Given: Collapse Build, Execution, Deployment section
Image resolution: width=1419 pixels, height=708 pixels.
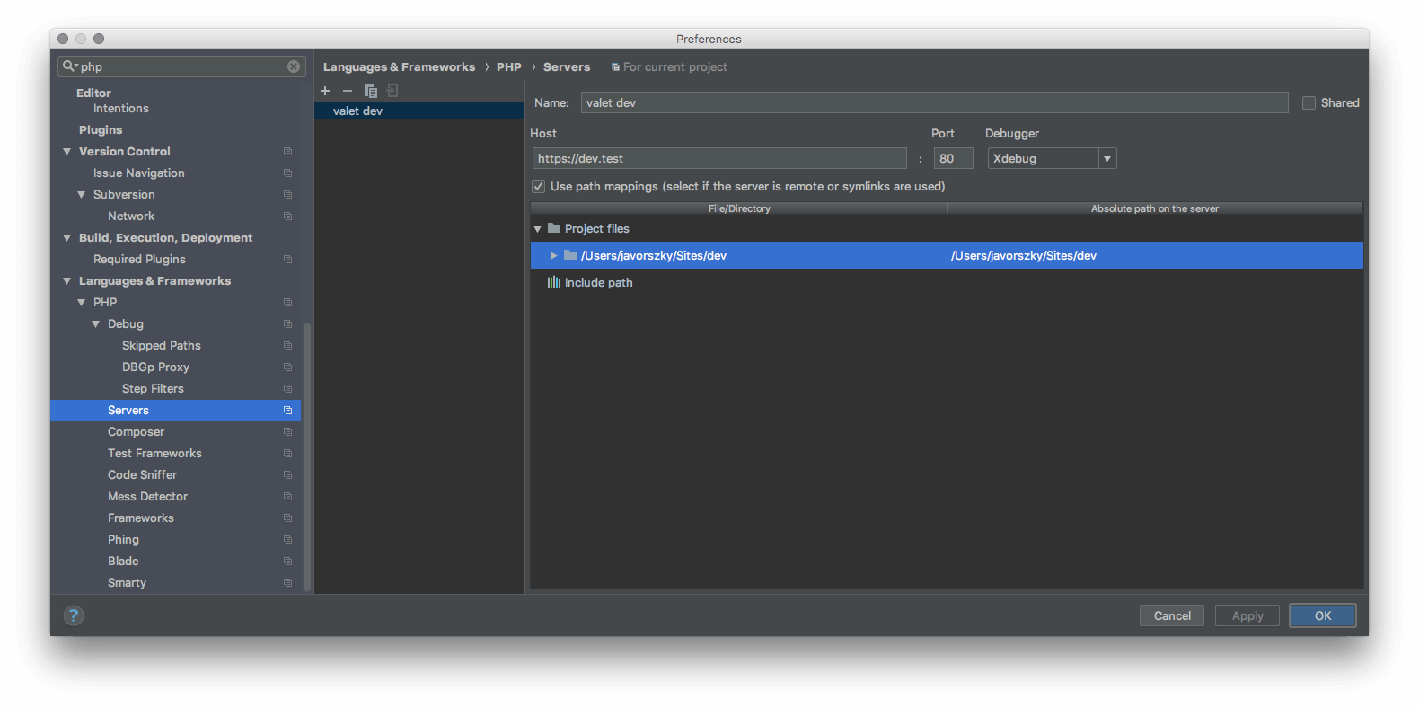Looking at the screenshot, I should click(66, 238).
